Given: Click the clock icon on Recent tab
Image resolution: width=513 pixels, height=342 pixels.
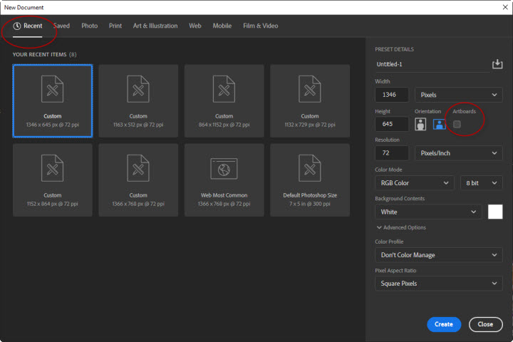Looking at the screenshot, I should click(x=17, y=26).
